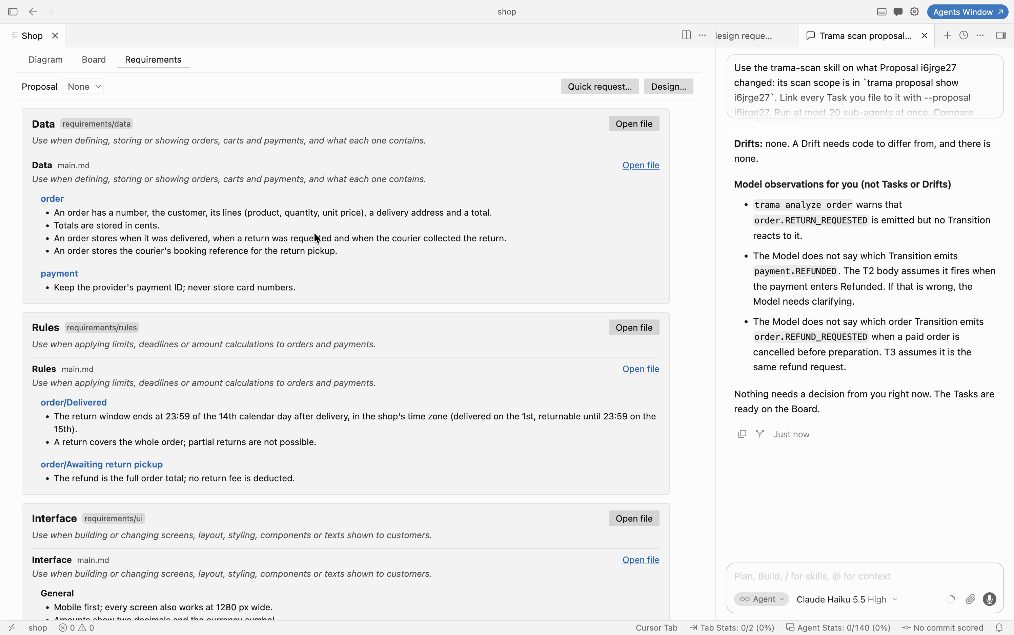Split the editor with the layout icon
Image resolution: width=1014 pixels, height=635 pixels.
point(686,35)
